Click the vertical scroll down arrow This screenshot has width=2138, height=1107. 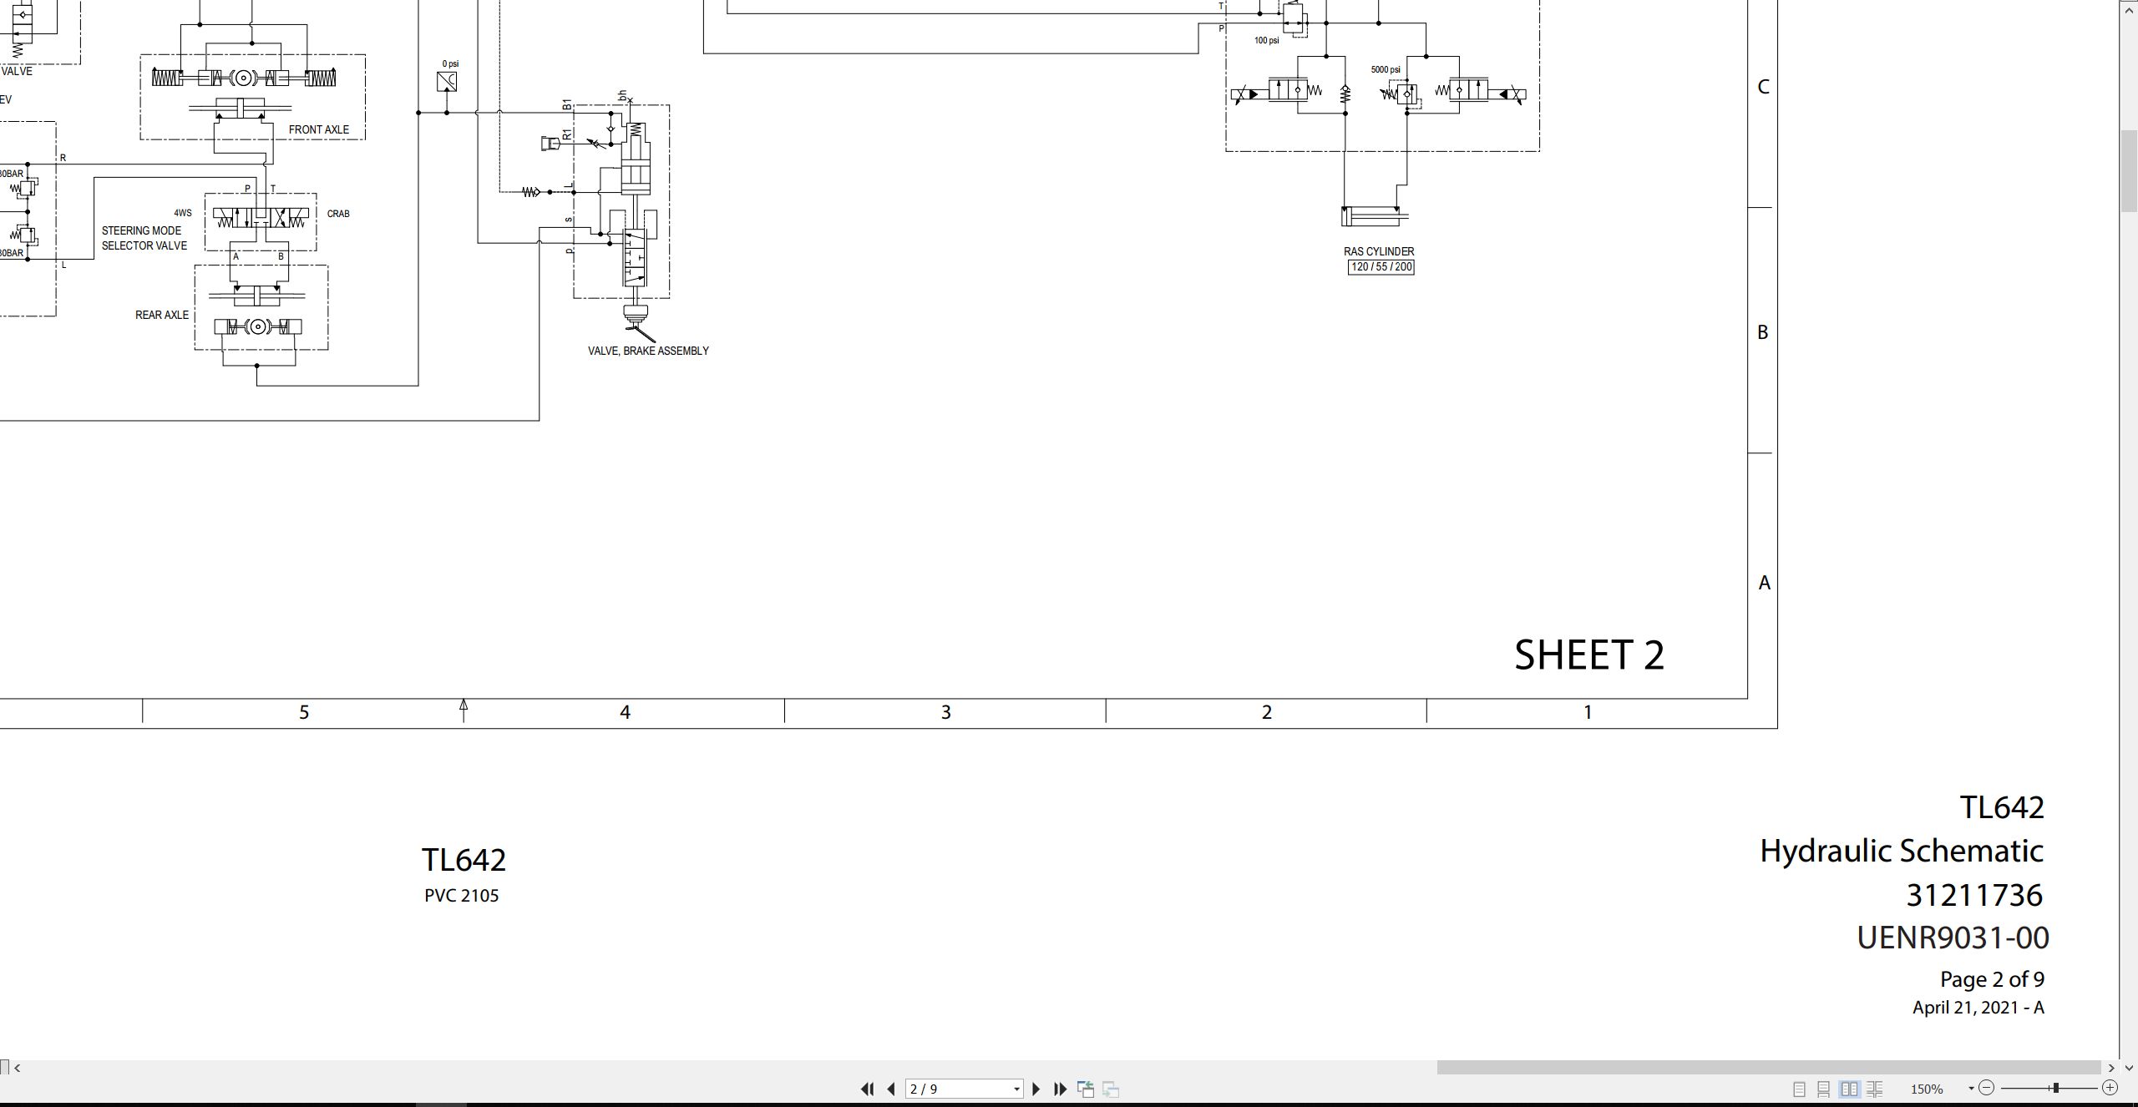2129,1068
